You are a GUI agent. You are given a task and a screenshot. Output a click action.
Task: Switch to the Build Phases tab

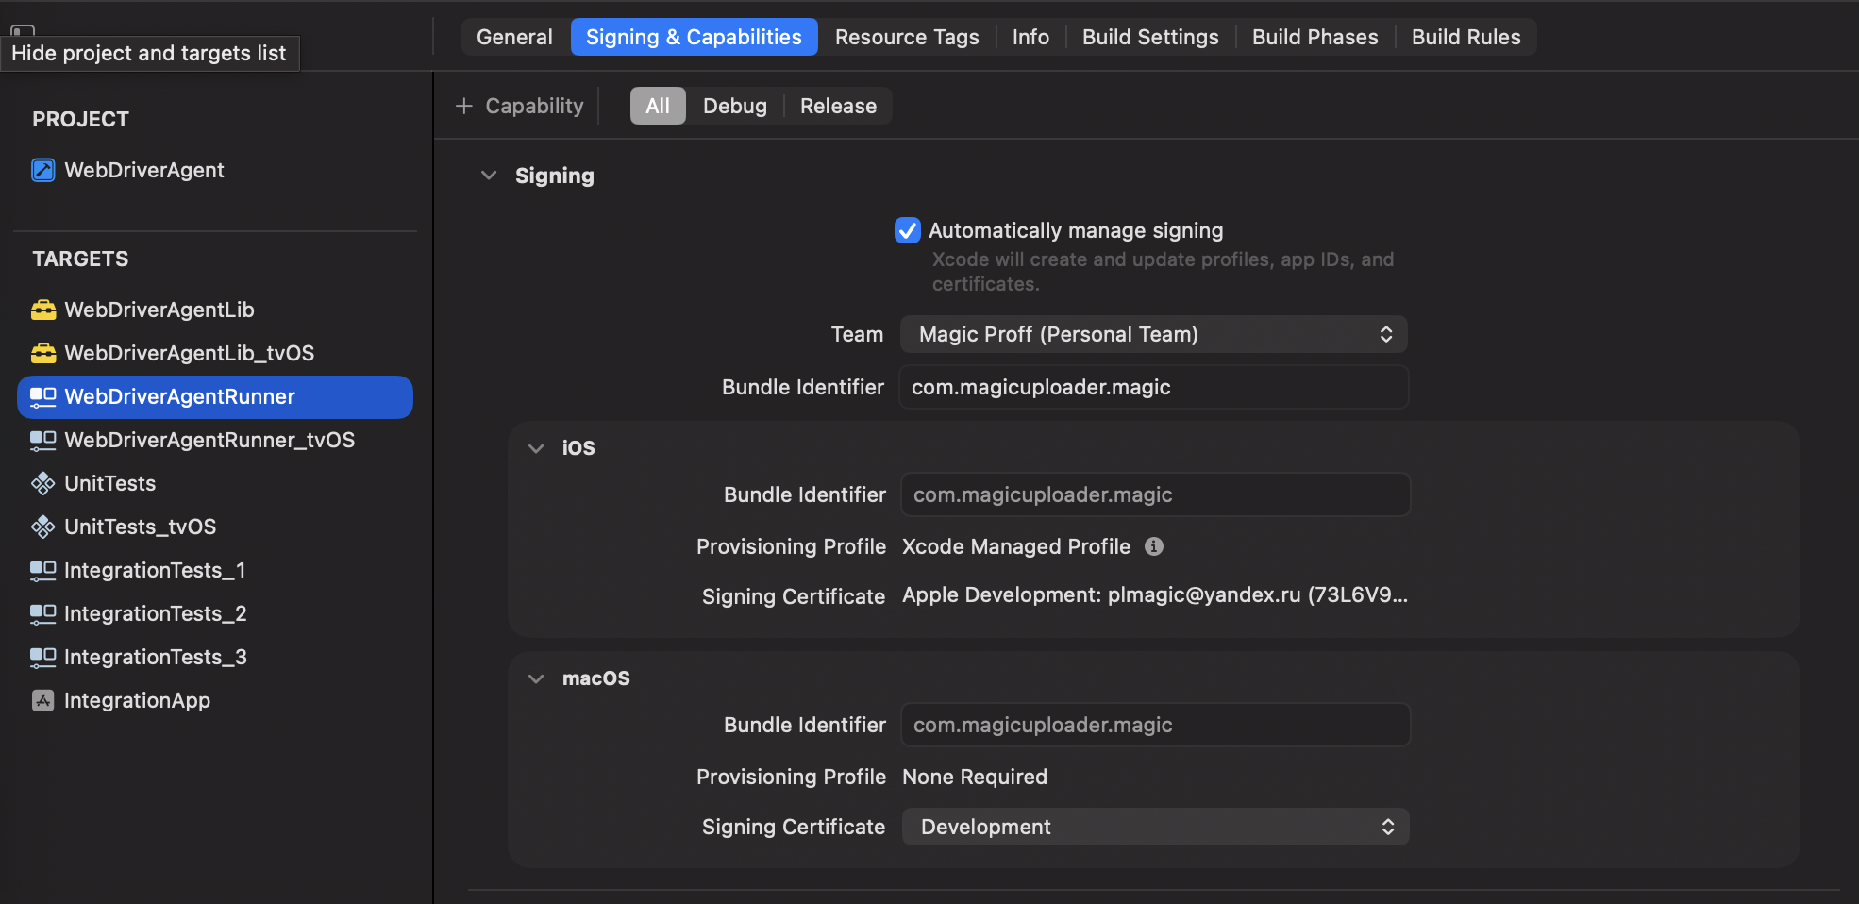click(1315, 37)
